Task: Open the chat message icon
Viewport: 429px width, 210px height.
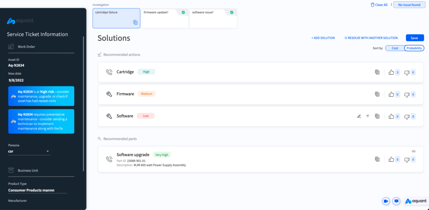Action: (x=396, y=201)
